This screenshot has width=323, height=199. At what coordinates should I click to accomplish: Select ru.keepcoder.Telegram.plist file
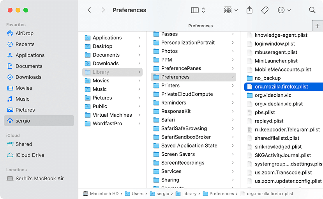tap(284, 130)
